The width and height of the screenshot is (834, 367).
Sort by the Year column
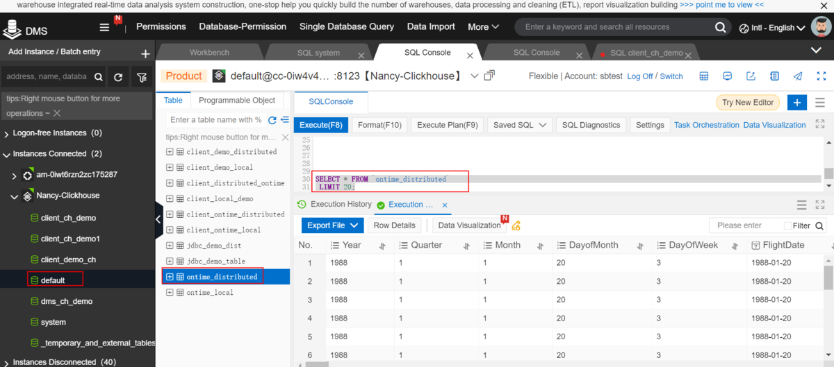(382, 246)
